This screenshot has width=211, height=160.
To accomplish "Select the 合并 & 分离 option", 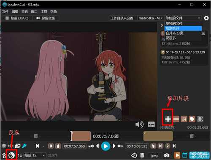I will pyautogui.click(x=183, y=33).
